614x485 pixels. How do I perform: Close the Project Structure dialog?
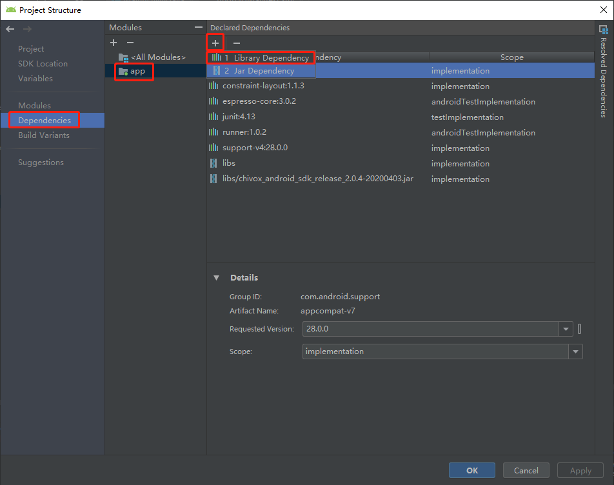(604, 10)
